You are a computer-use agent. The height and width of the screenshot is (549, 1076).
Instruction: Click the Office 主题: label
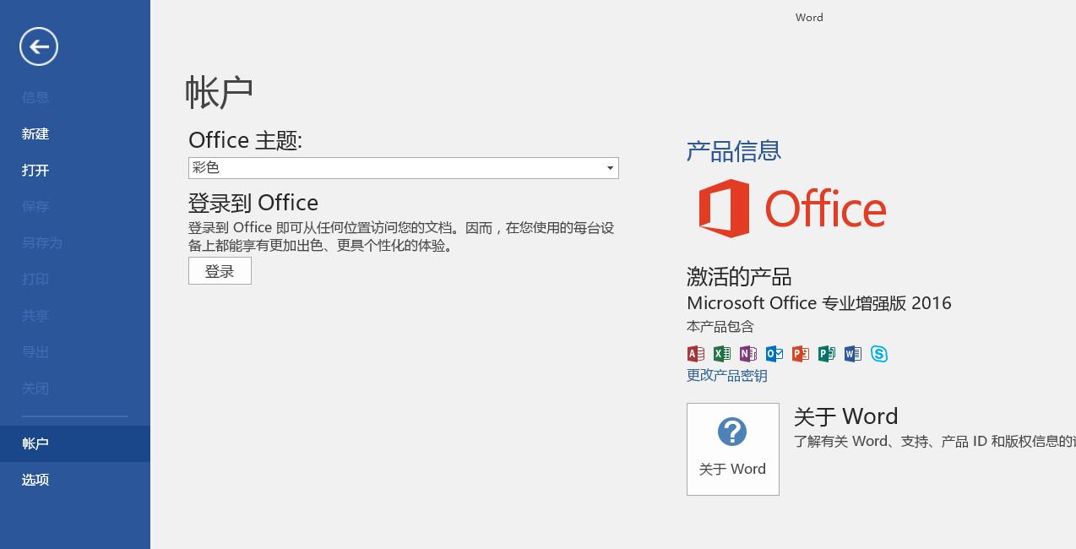pos(245,140)
